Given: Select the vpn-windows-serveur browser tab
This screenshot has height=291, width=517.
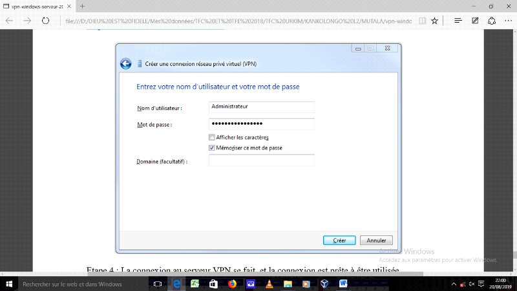Looking at the screenshot, I should click(x=37, y=6).
